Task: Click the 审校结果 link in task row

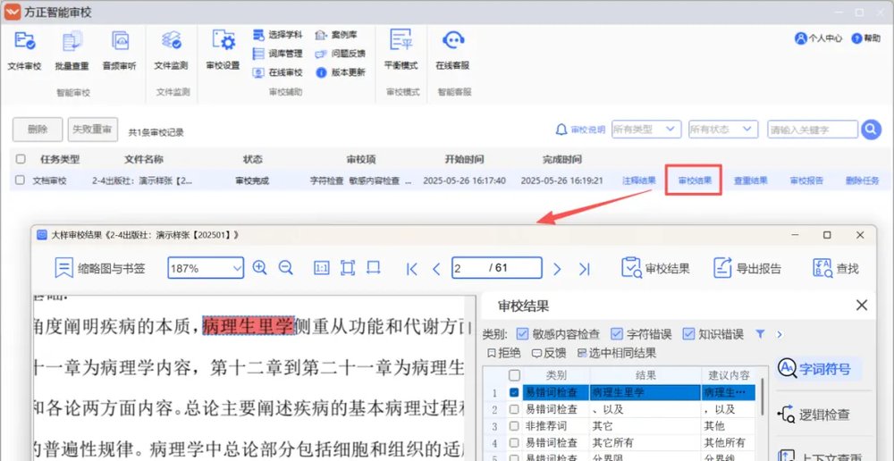Action: [x=695, y=180]
